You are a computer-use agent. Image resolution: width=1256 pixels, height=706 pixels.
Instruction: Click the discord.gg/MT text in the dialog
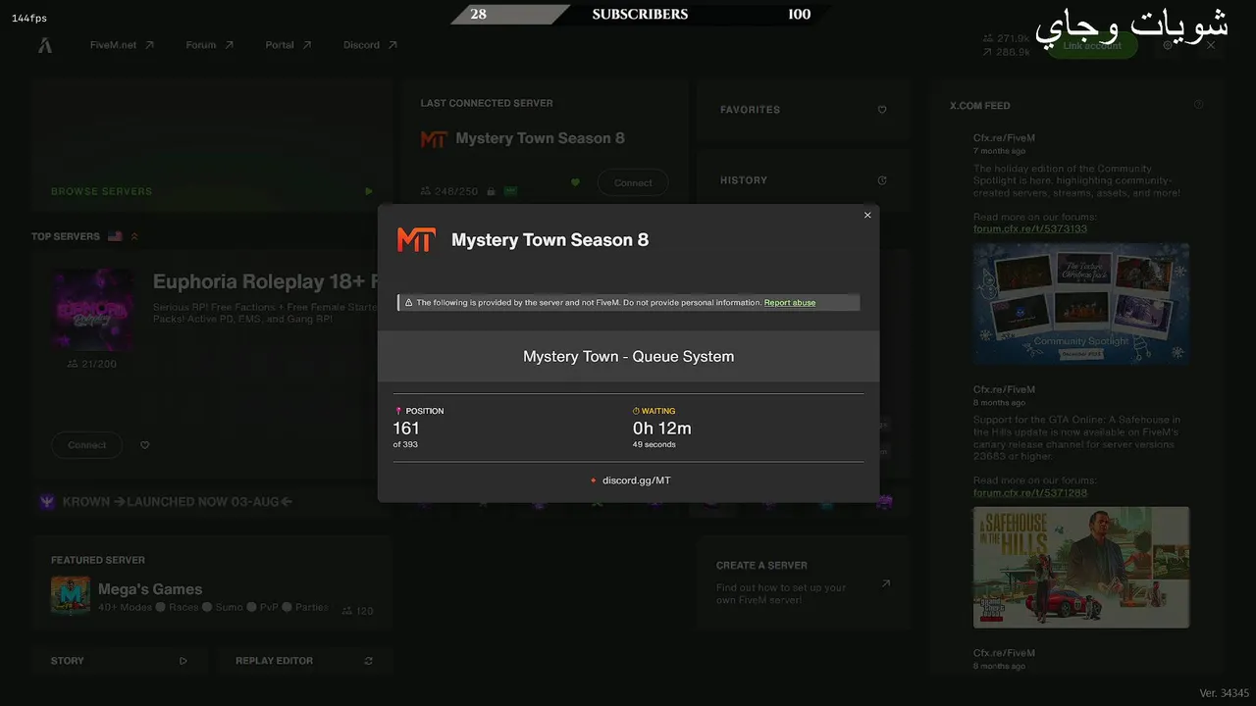point(637,480)
